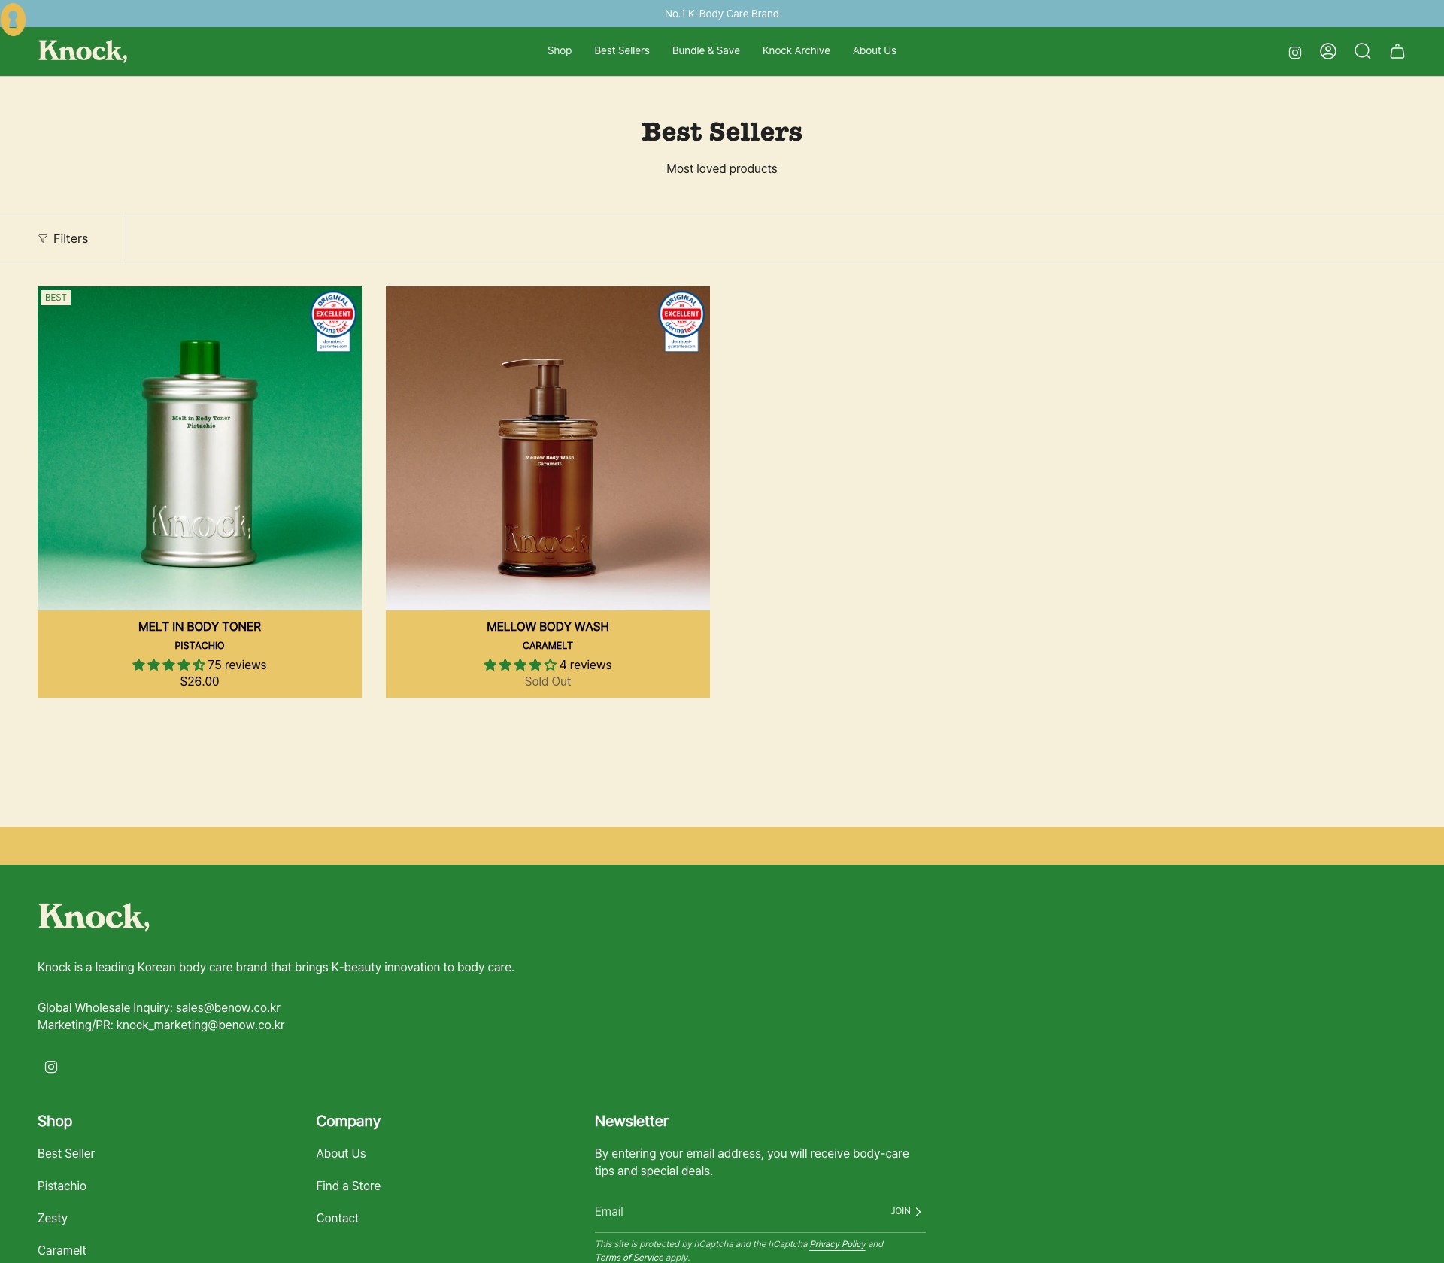This screenshot has height=1263, width=1444.
Task: Click the Pistachio link in footer
Action: [x=62, y=1186]
